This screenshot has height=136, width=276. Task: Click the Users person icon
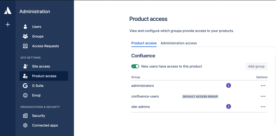(x=25, y=27)
